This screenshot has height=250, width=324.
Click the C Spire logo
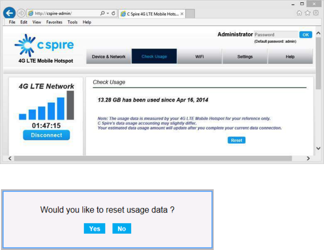(44, 45)
